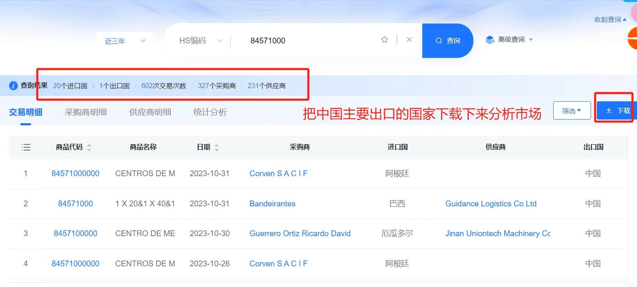Click the list icon in the table header
Screen dimensions: 637x287
click(26, 147)
